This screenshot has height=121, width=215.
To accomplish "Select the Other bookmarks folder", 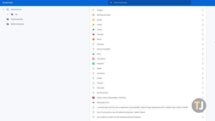I will pos(17,19).
